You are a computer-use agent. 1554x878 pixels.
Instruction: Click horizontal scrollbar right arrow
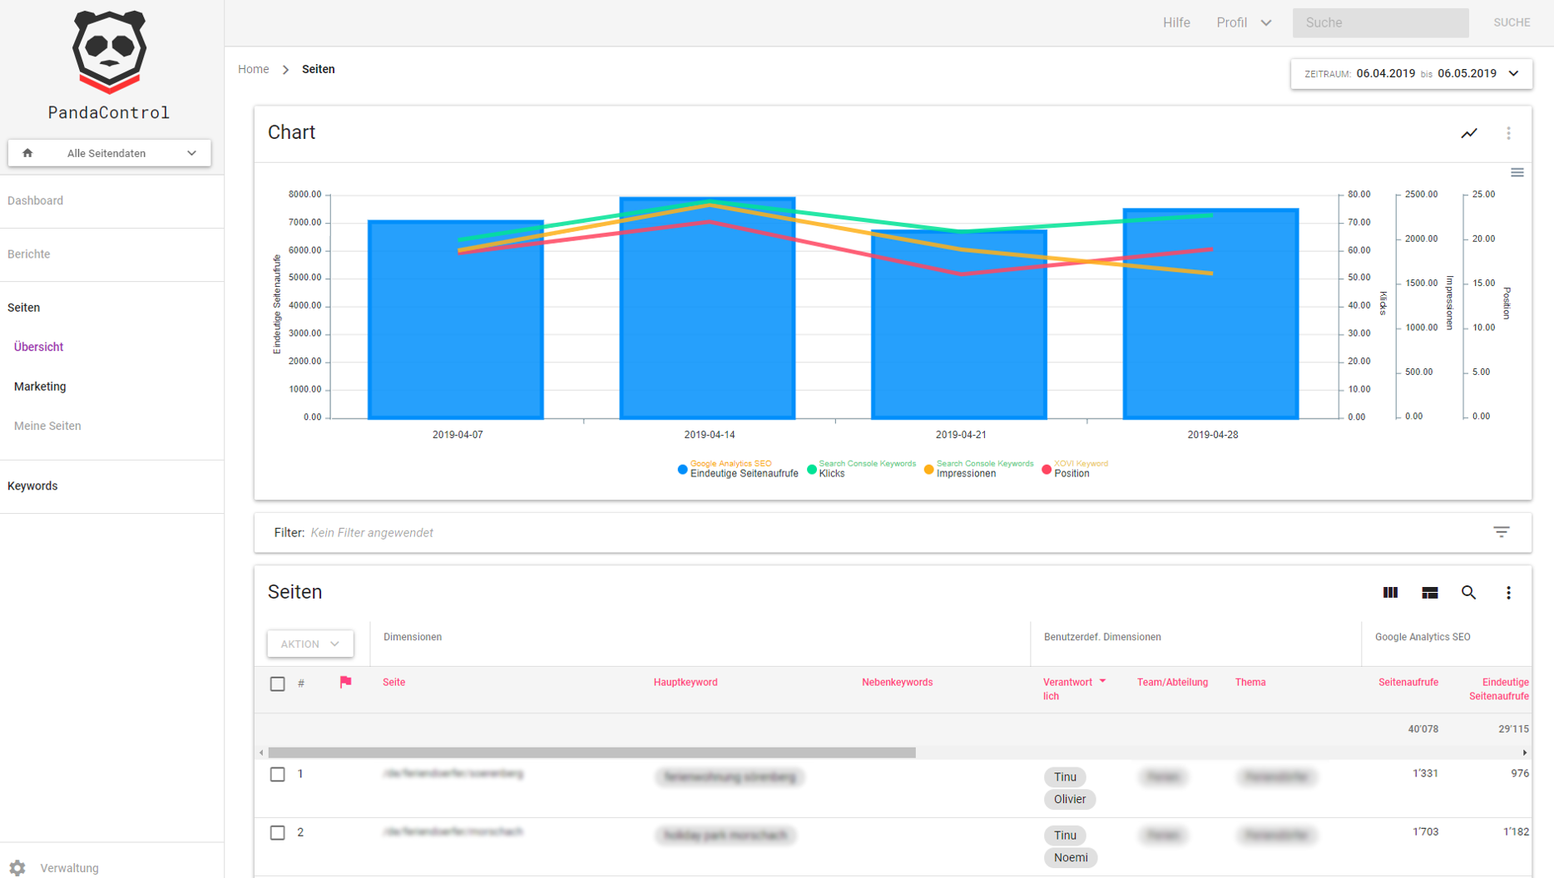tap(1524, 752)
